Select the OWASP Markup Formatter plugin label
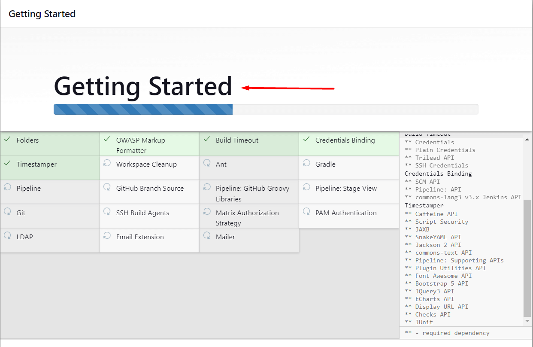 [141, 146]
